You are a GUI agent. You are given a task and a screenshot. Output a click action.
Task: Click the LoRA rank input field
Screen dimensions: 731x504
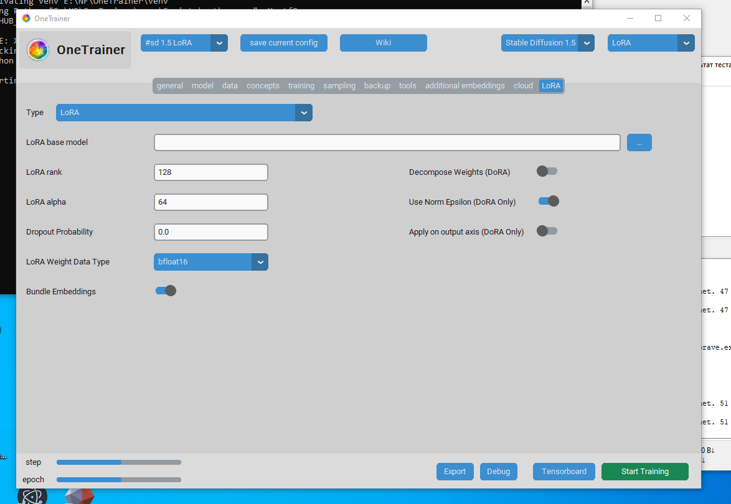(210, 172)
